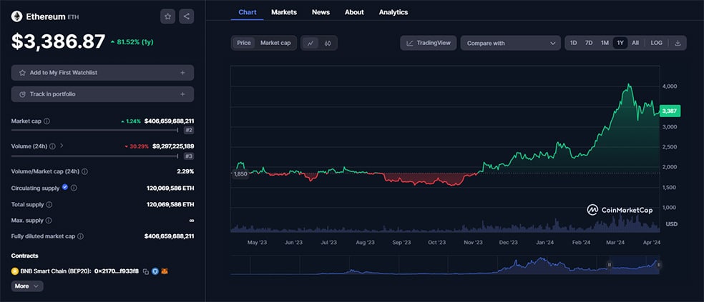
Task: Click the $3,386.87 price value
Action: 59,41
